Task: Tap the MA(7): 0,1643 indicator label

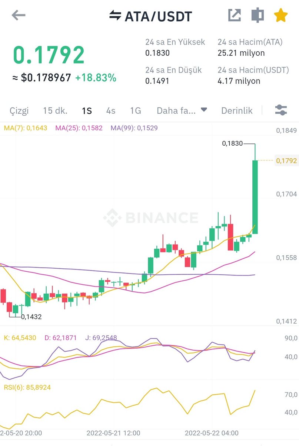Action: coord(26,128)
